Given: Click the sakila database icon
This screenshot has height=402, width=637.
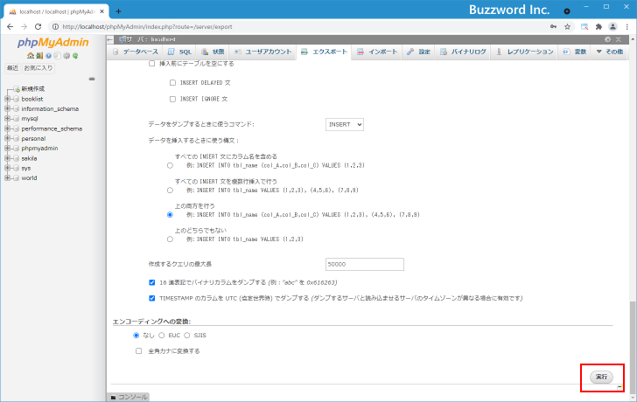Looking at the screenshot, I should point(17,158).
